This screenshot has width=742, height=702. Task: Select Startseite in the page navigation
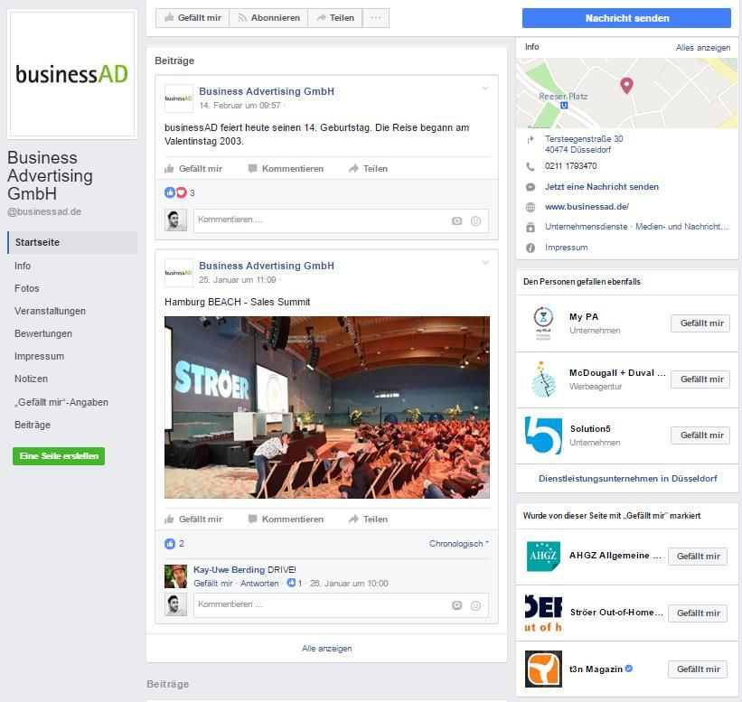(72, 242)
